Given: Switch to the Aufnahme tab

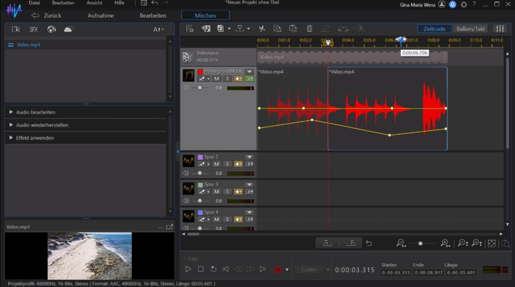Looking at the screenshot, I should (101, 16).
